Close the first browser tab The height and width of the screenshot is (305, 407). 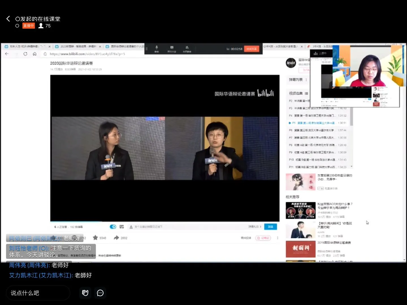(49, 46)
